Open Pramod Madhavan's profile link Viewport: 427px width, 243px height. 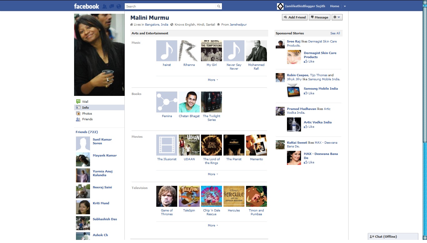pyautogui.click(x=301, y=109)
